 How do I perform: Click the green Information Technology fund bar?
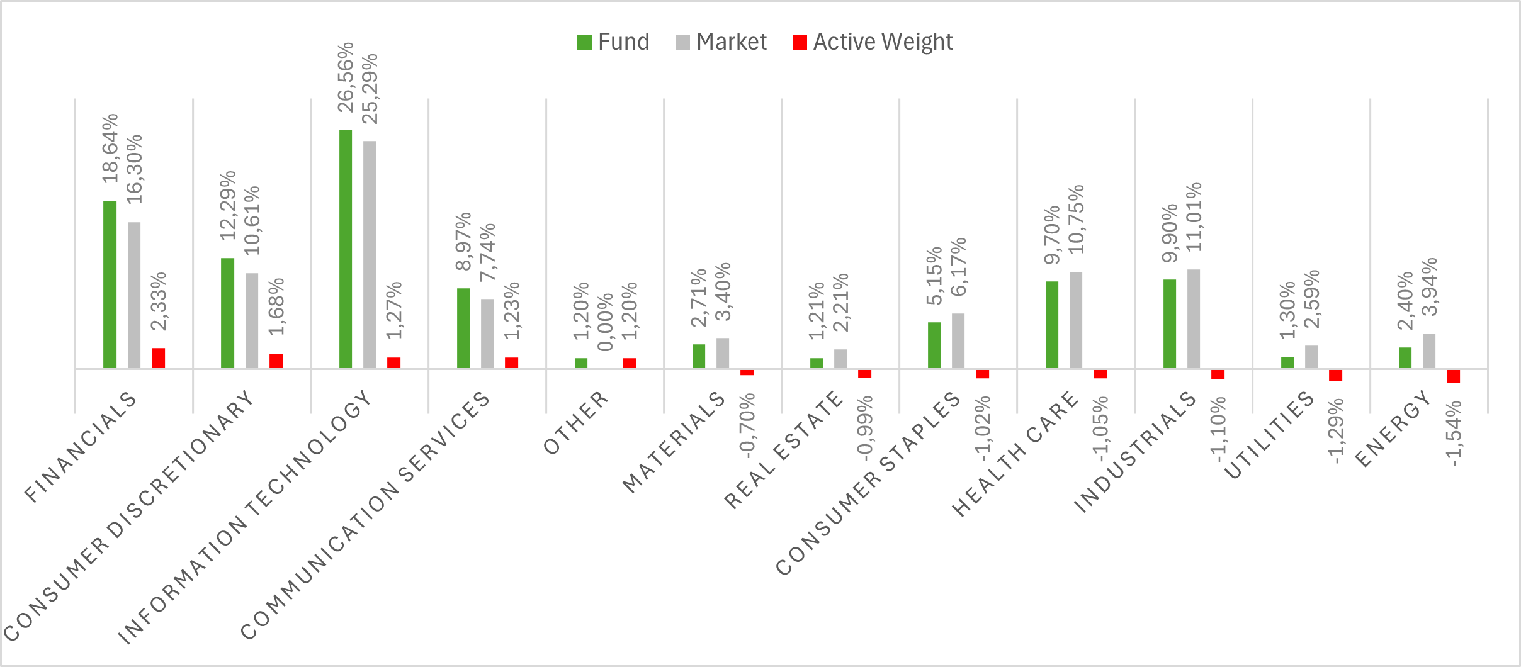coord(346,249)
